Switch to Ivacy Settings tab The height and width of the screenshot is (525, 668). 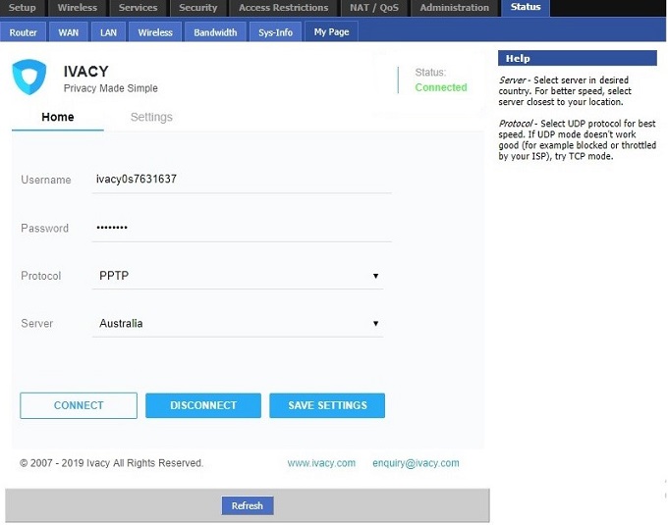click(151, 117)
